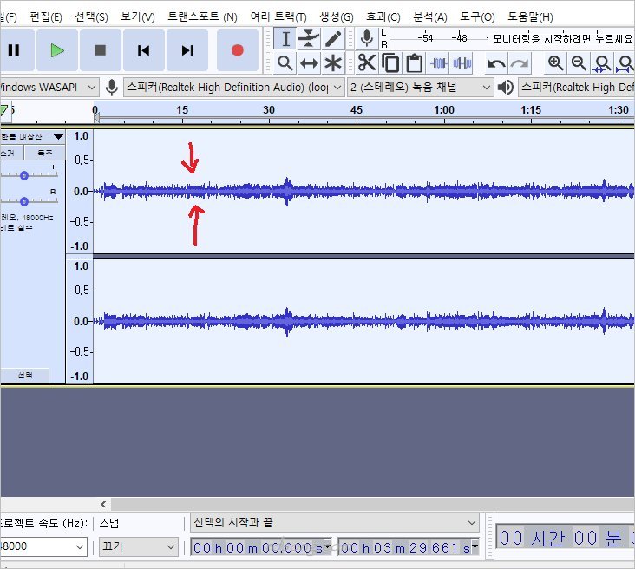The width and height of the screenshot is (635, 569).
Task: Select the Time Shift tool
Action: (x=309, y=63)
